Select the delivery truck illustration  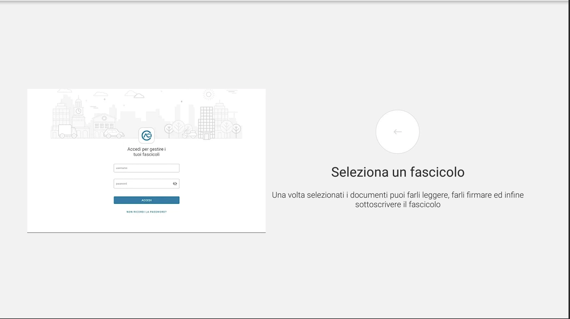click(x=67, y=131)
